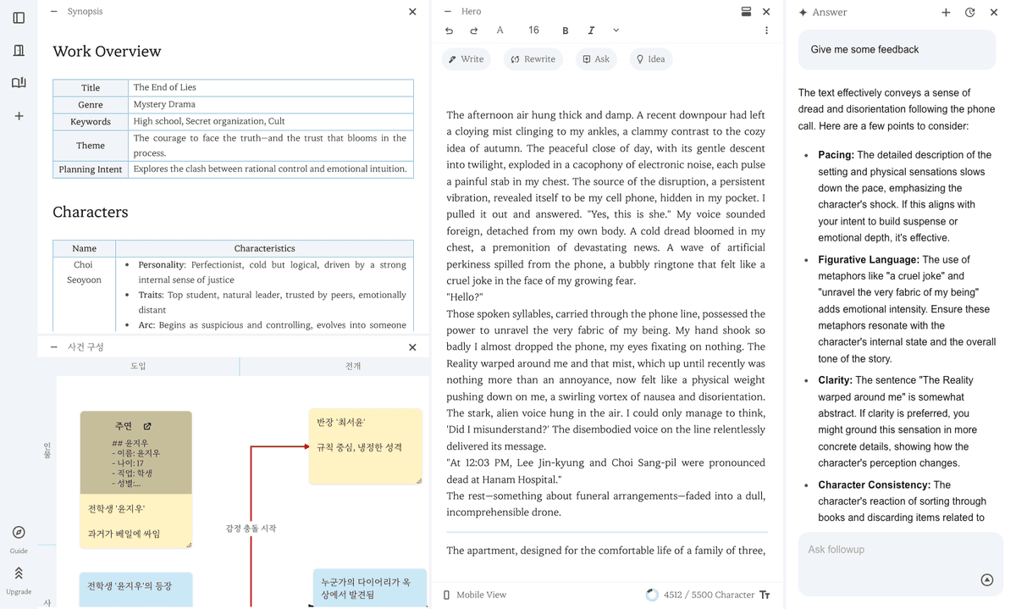This screenshot has width=1016, height=609.
Task: Click the title cell 'The End of Lies'
Action: pos(271,87)
